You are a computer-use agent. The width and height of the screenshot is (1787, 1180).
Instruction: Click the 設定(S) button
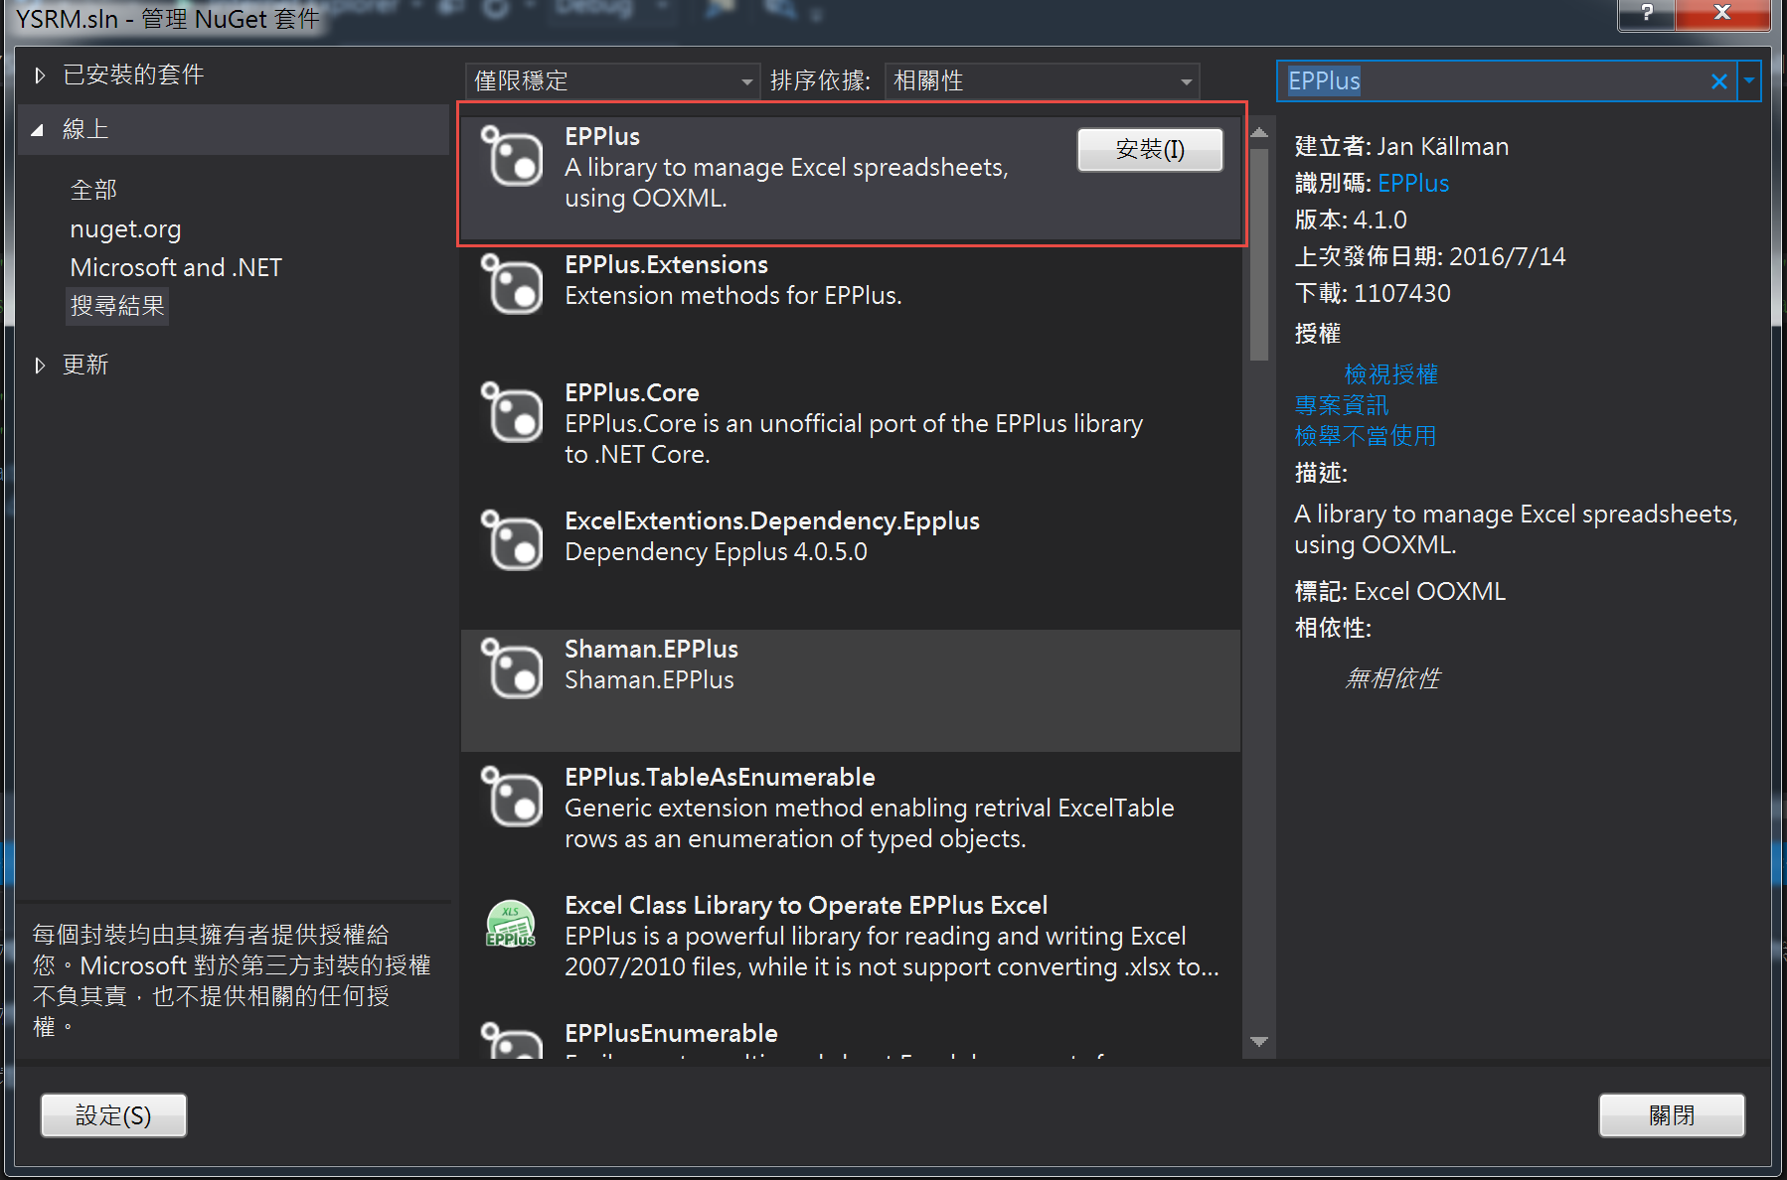pos(113,1115)
